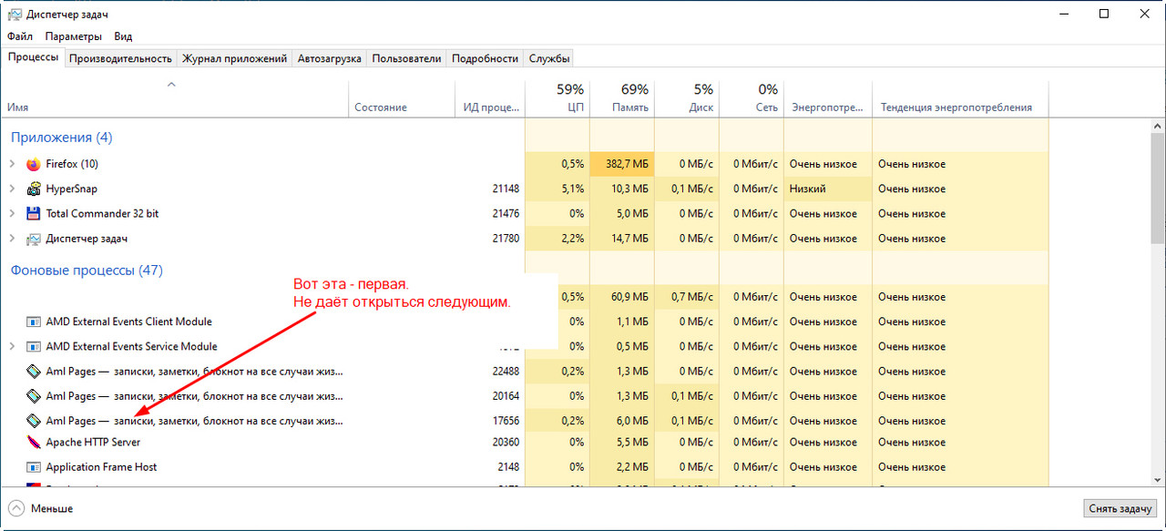Click the PID 22488 cell of Aml Pages

tap(506, 372)
